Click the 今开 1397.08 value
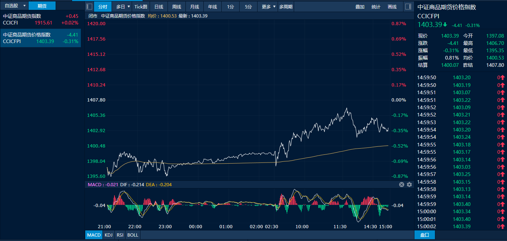The image size is (507, 241). pos(495,36)
